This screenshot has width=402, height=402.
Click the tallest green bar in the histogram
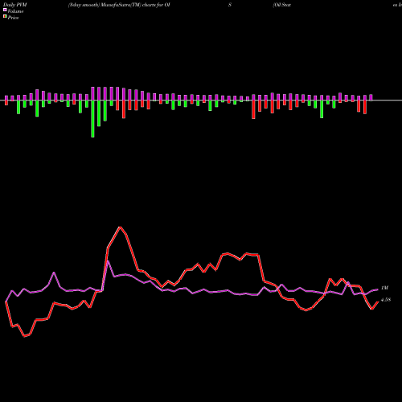(x=92, y=119)
